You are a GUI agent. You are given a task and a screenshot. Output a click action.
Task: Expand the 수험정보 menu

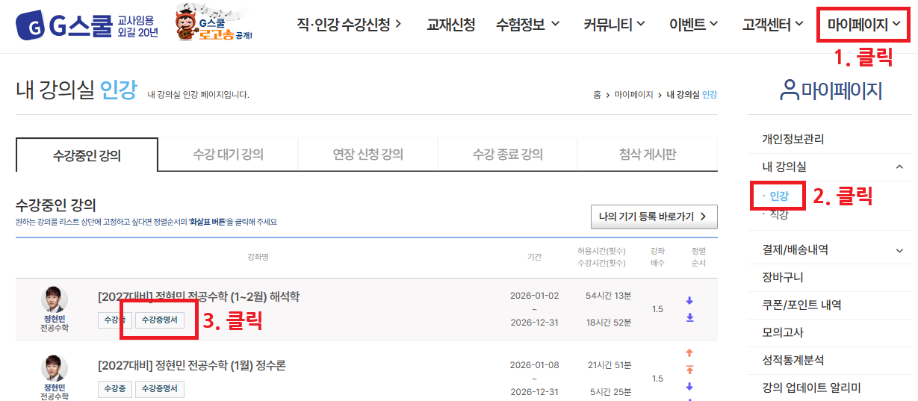pos(527,25)
